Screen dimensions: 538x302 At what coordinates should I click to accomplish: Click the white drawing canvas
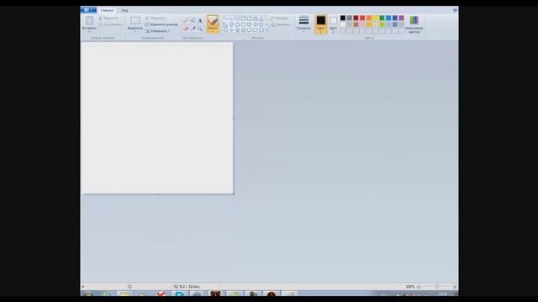tap(157, 118)
